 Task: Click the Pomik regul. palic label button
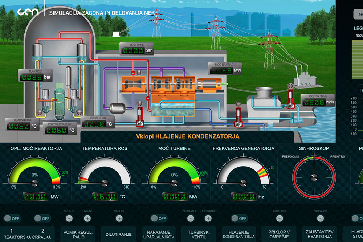(78, 234)
